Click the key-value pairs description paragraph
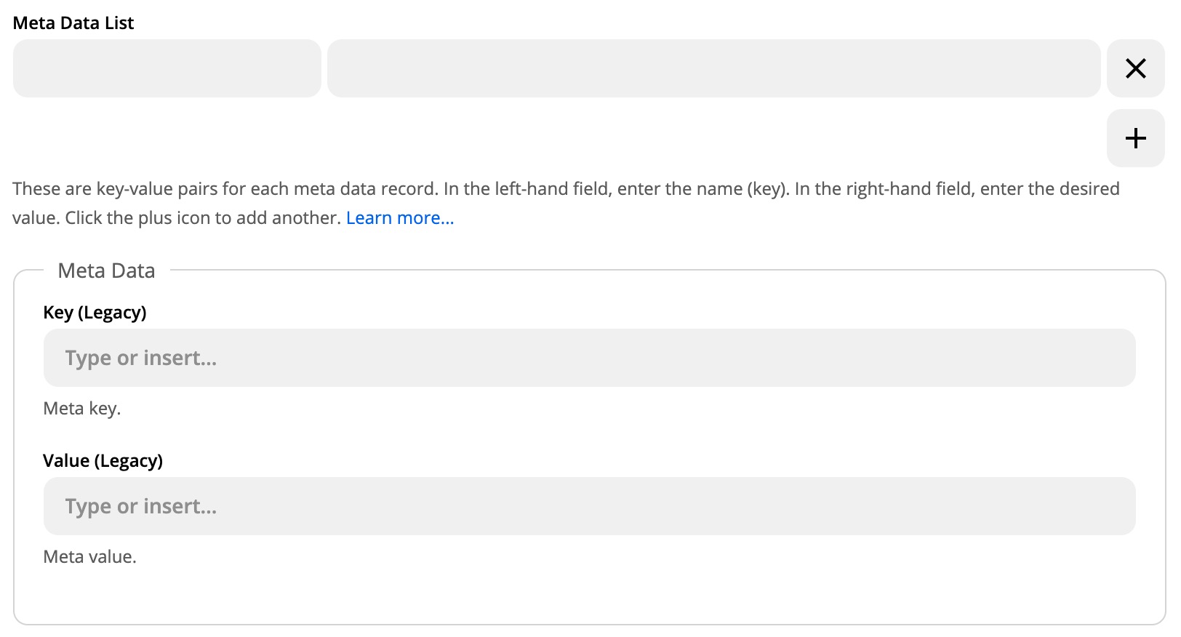Image resolution: width=1181 pixels, height=637 pixels. 509,190
